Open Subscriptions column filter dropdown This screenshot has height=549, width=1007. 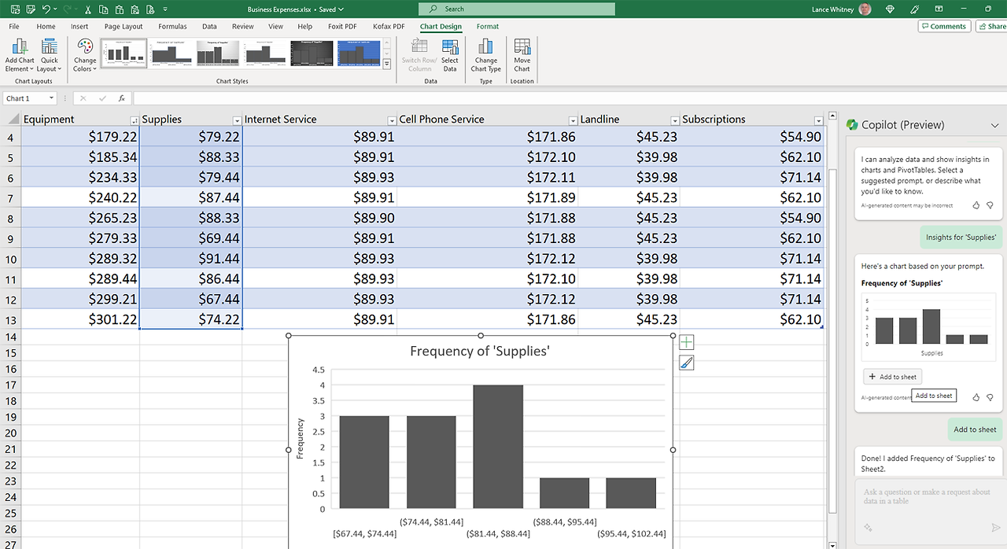tap(818, 120)
